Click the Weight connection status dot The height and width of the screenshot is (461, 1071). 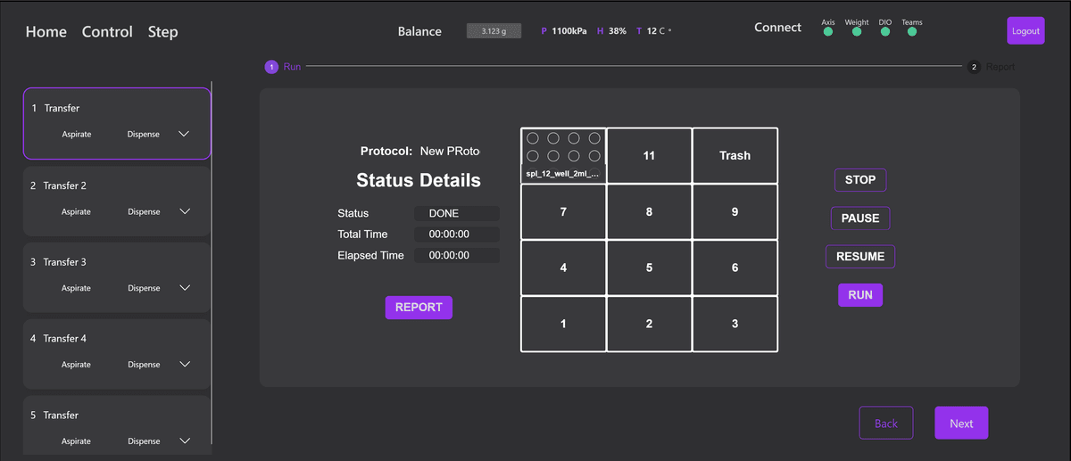click(857, 32)
